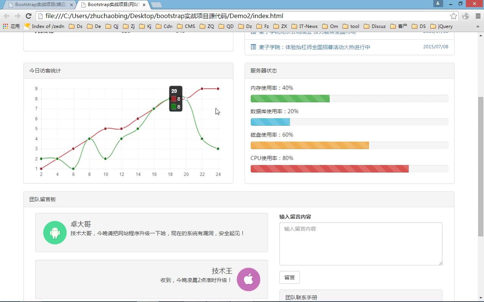Image resolution: width=484 pixels, height=302 pixels.
Task: Click the Chrome user profile button
Action: click(438, 3)
